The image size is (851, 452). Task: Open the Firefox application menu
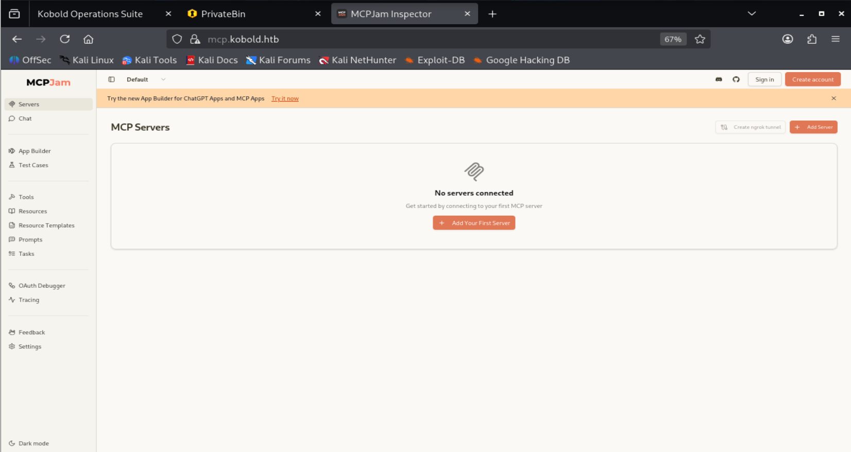[836, 39]
